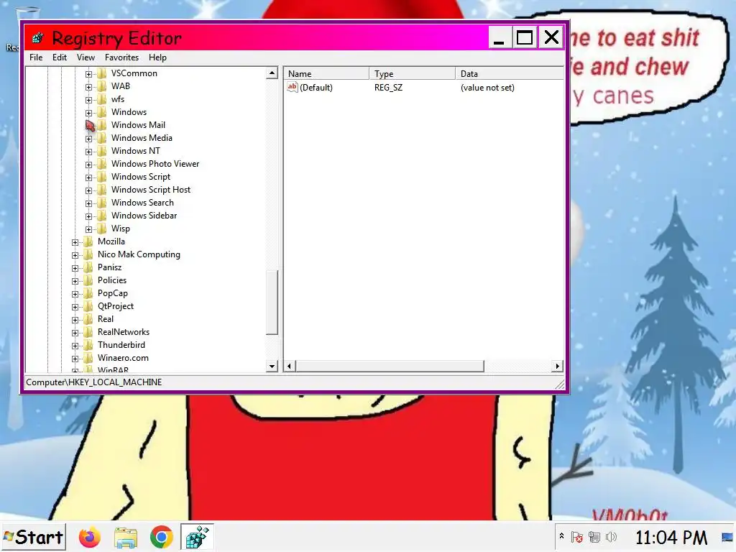Screen dimensions: 736x552
Task: Open the Help menu
Action: point(157,57)
